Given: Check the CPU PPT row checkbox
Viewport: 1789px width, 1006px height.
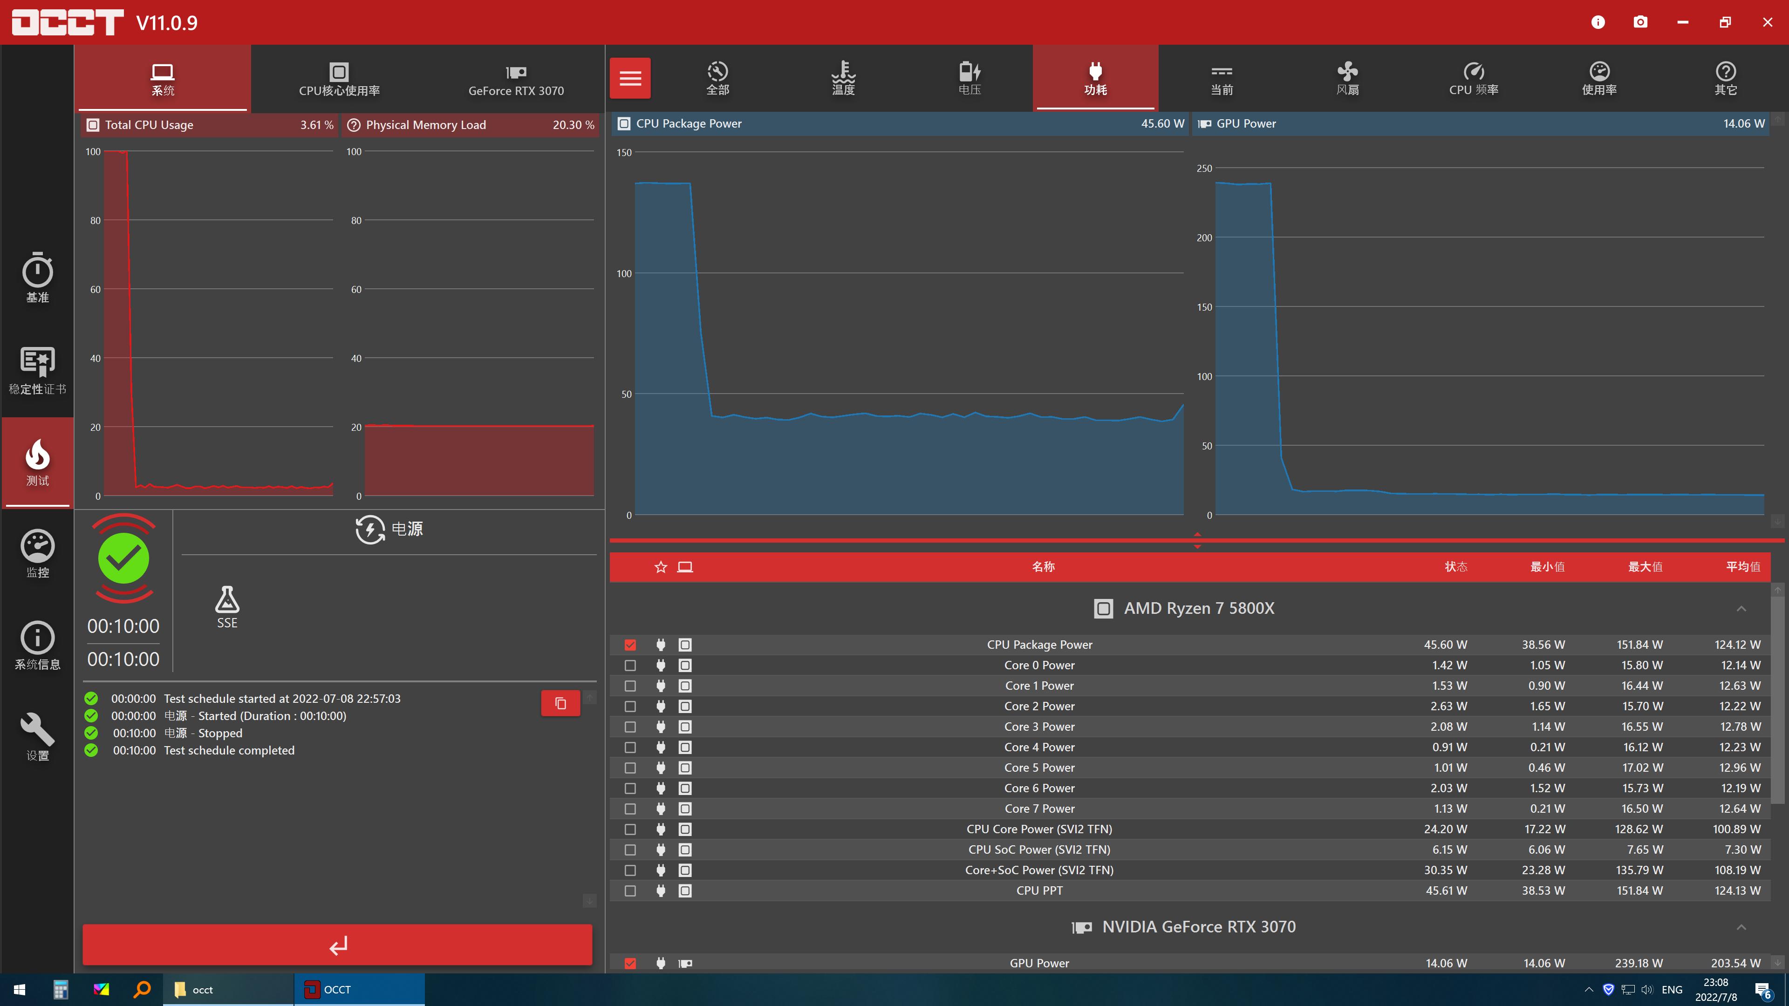Looking at the screenshot, I should pyautogui.click(x=630, y=891).
